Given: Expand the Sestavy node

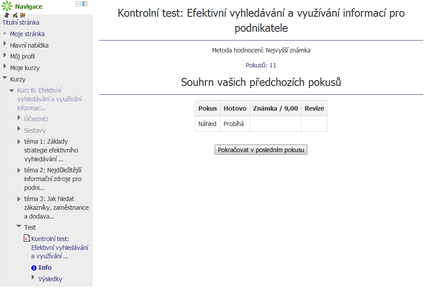Looking at the screenshot, I should click(19, 129).
